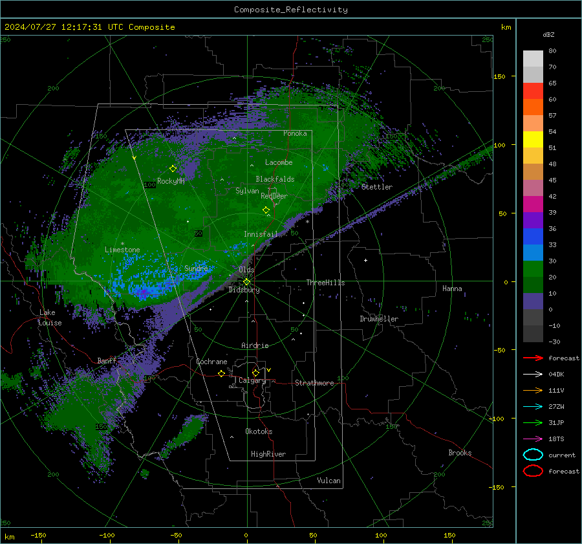Click the yellow diamond marker below Cochrane
Screen dimensions: 582x544
(x=221, y=373)
